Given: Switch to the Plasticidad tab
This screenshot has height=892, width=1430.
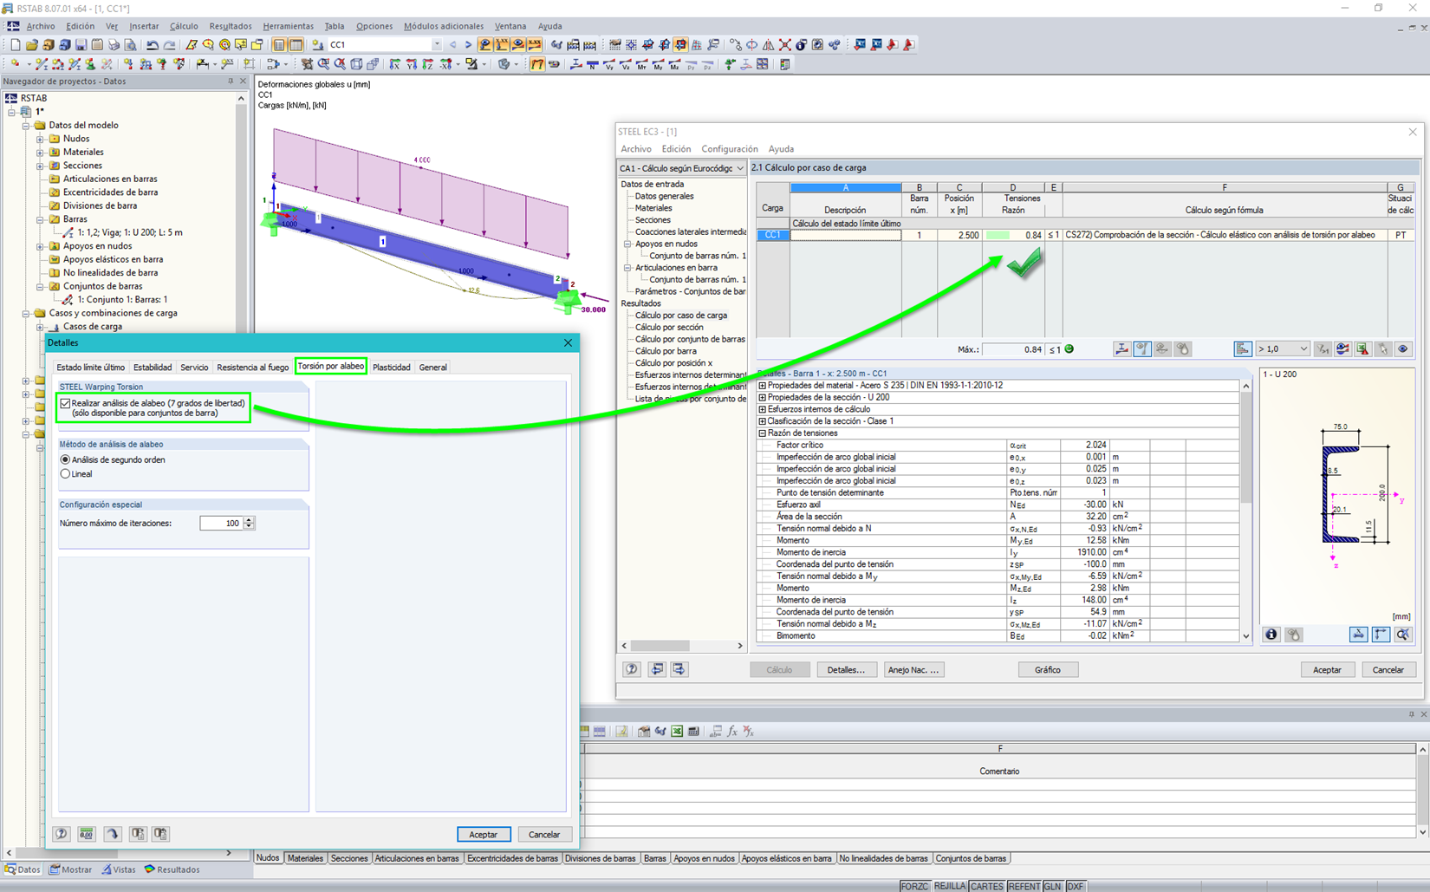Looking at the screenshot, I should point(392,368).
